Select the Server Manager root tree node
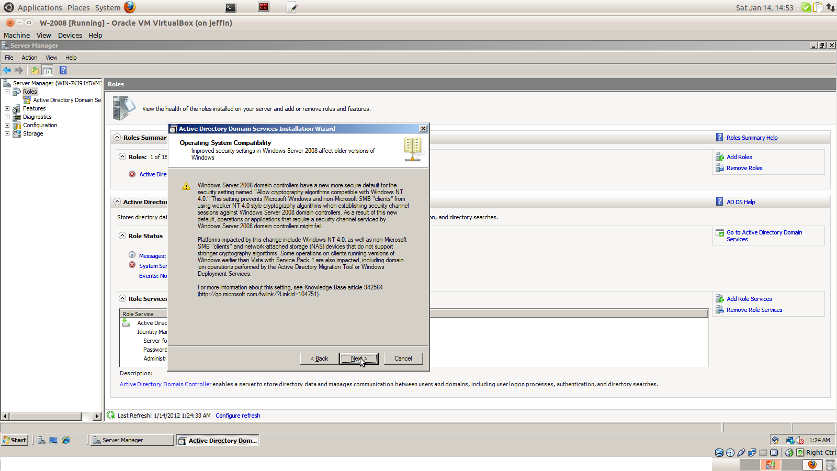Viewport: 837px width, 471px height. tap(56, 83)
